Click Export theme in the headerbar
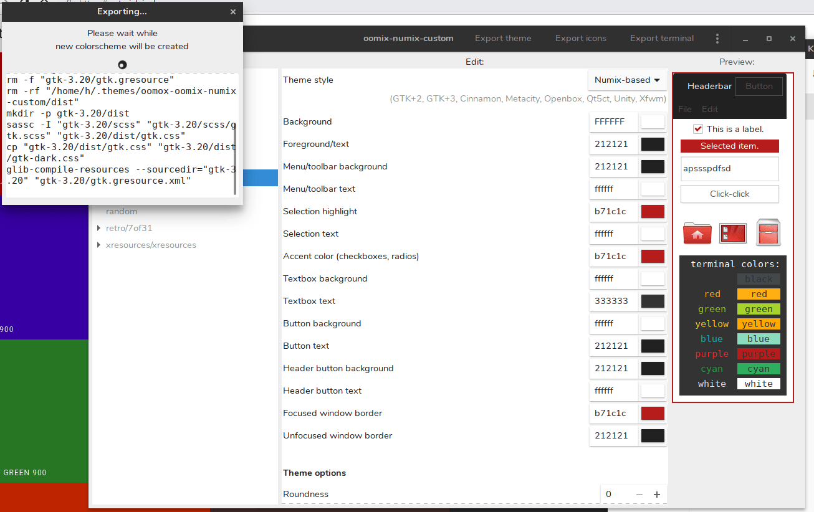This screenshot has width=814, height=512. click(503, 39)
